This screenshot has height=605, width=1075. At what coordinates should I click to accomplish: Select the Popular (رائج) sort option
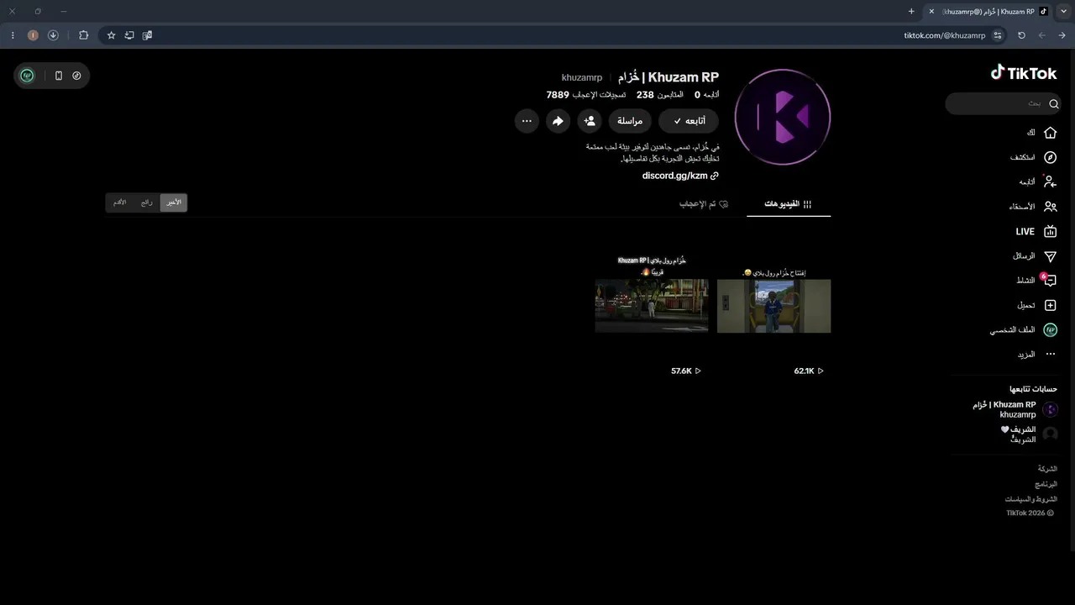[147, 203]
